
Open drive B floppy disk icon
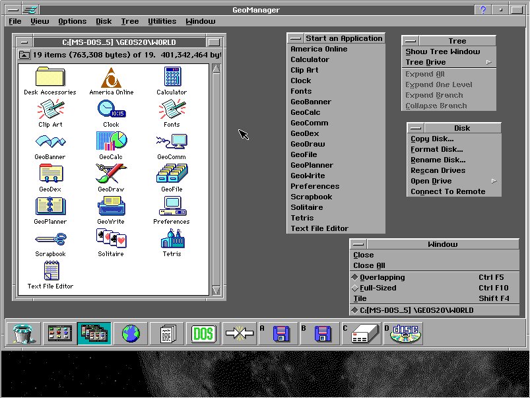click(320, 333)
